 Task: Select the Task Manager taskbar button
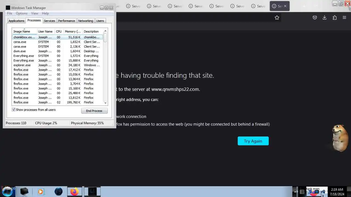(x=92, y=192)
